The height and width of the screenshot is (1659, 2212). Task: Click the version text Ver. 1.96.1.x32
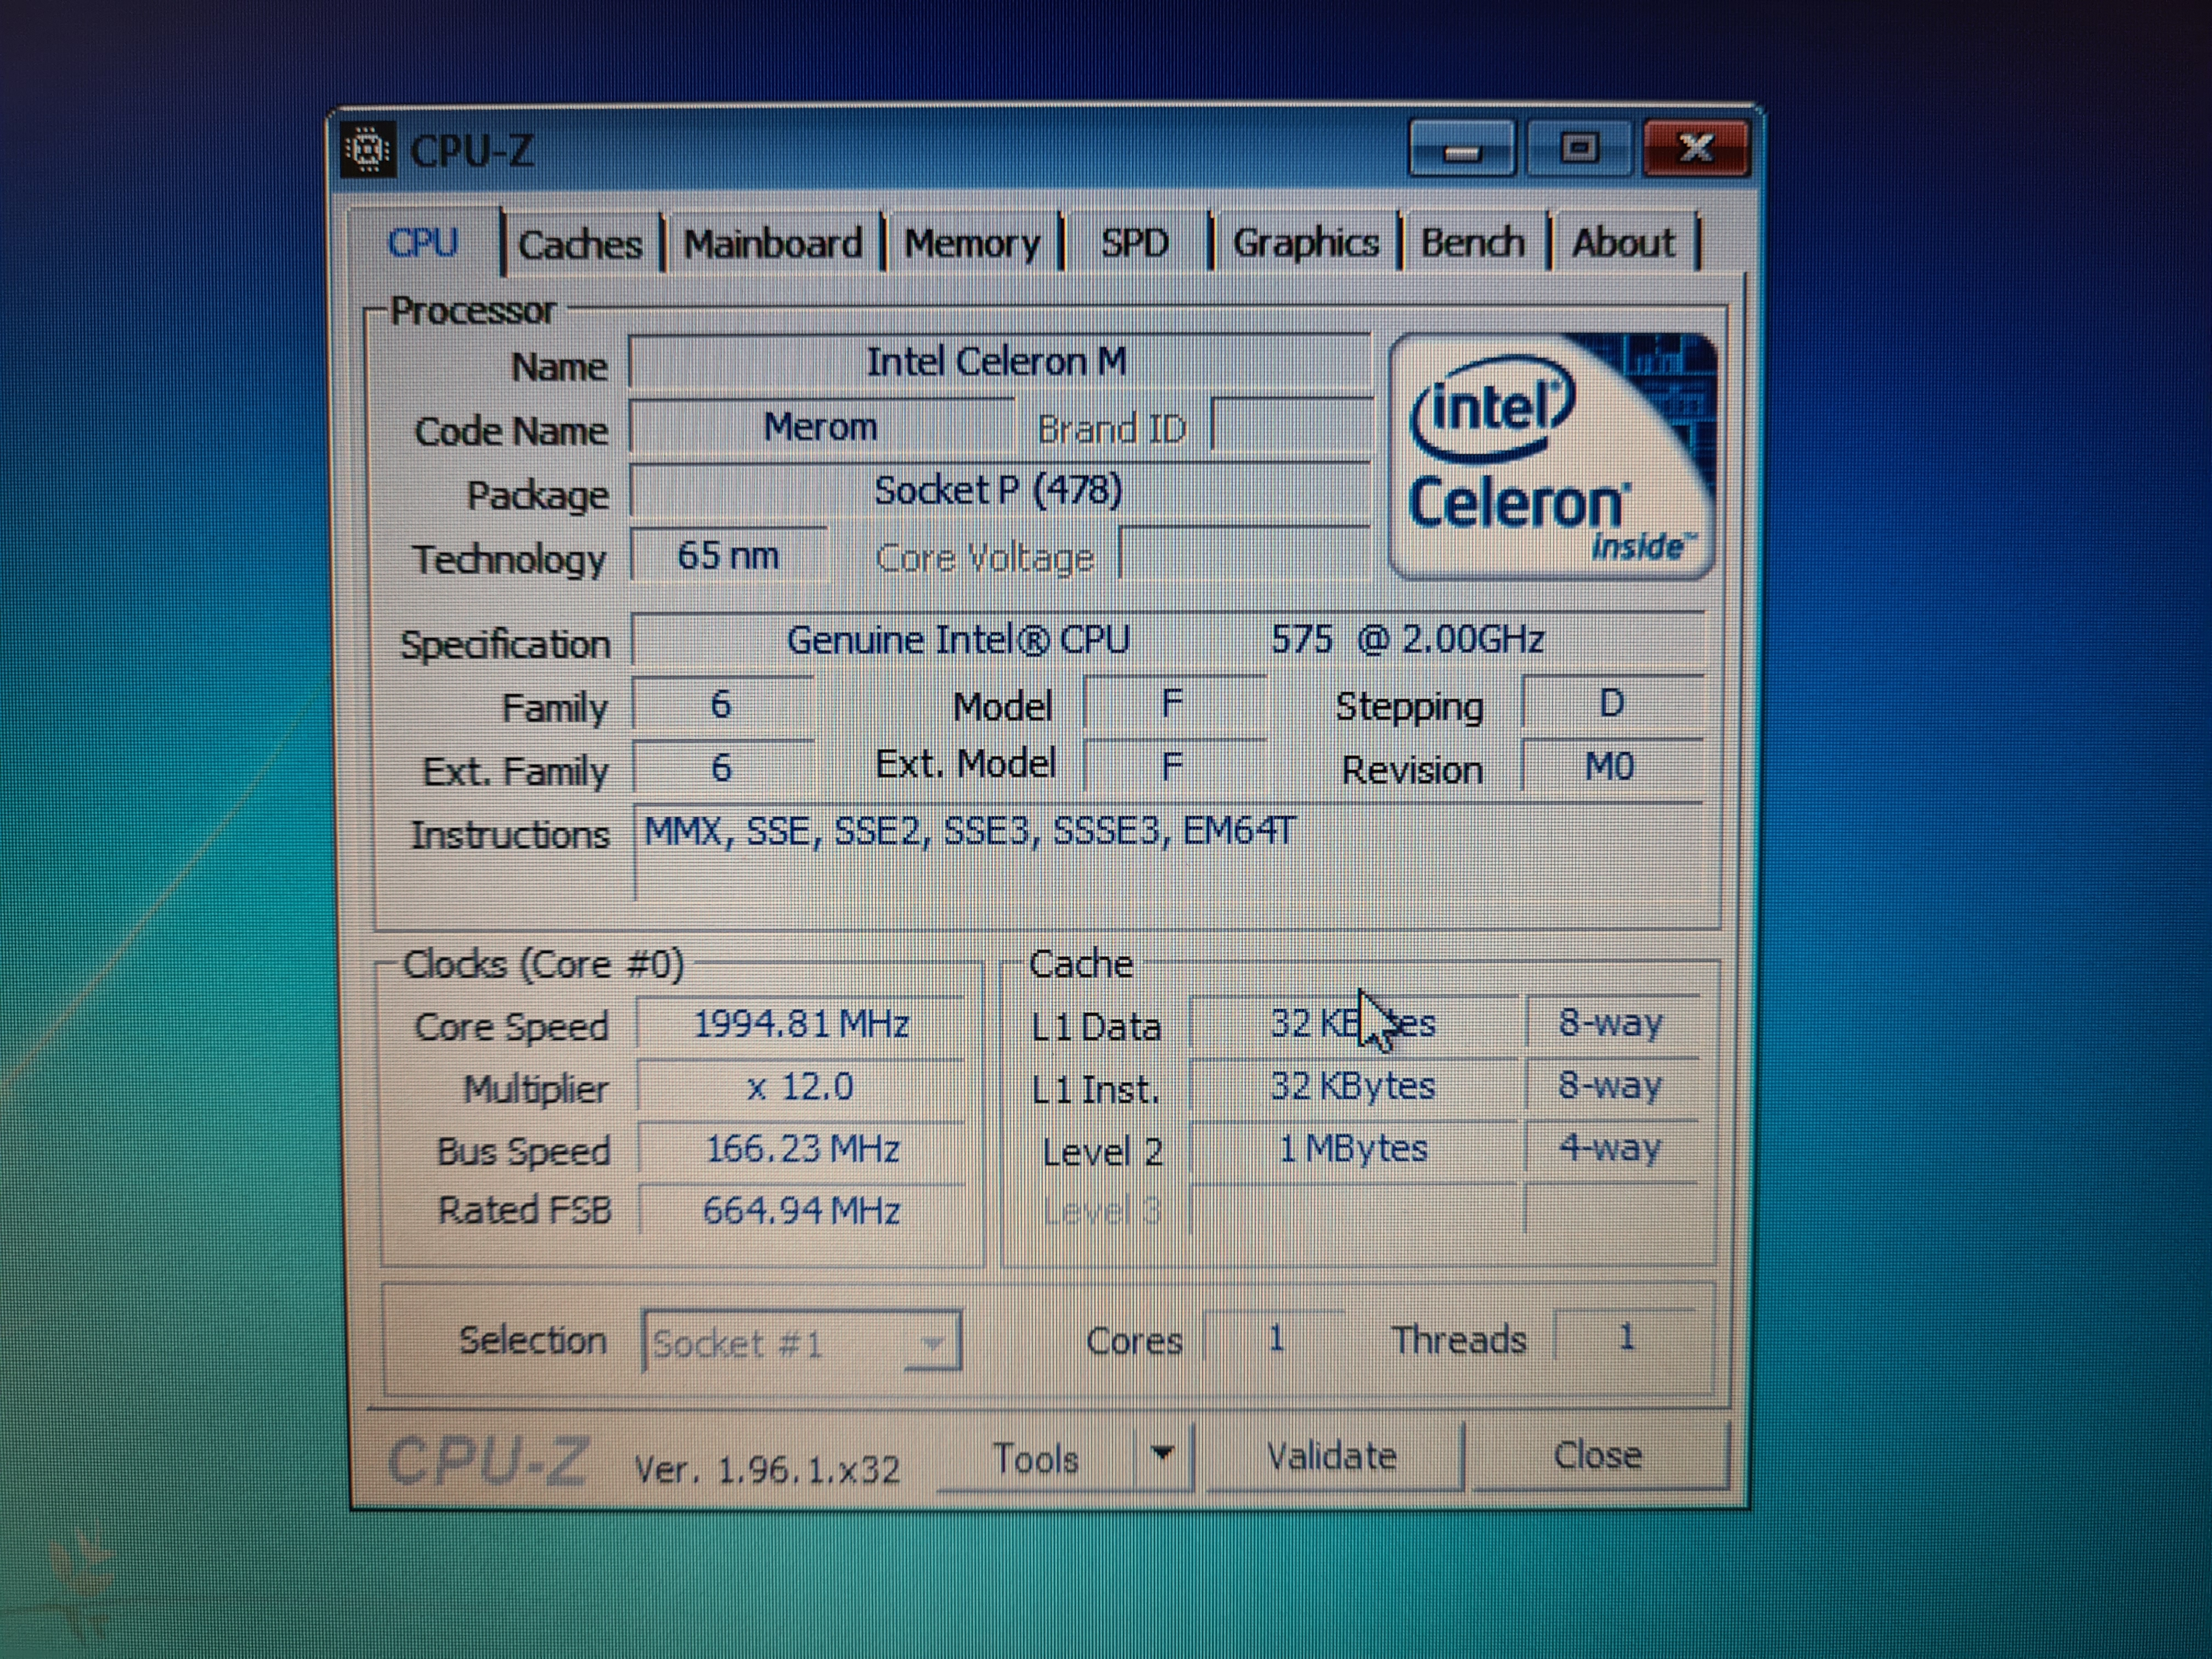pos(767,1469)
